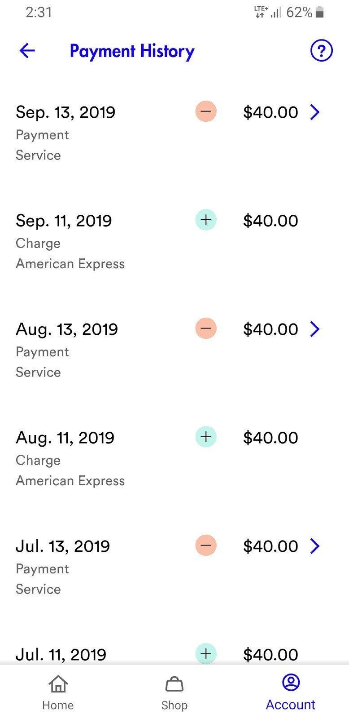Expand Aug. 13, 2019 payment details chevron
The height and width of the screenshot is (719, 349).
(315, 329)
